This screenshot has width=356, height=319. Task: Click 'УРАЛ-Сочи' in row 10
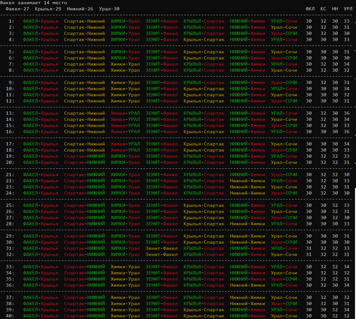284,89
